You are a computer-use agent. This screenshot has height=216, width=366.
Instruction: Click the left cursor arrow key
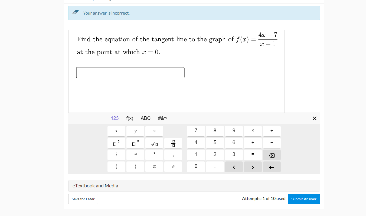click(234, 167)
